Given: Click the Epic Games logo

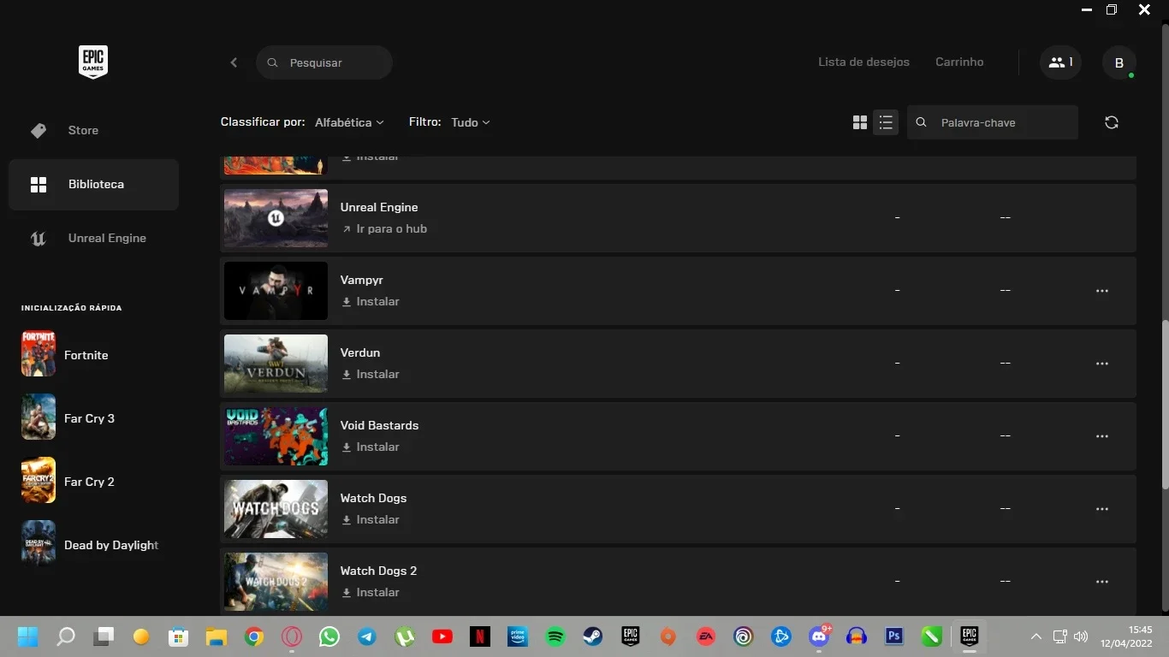Looking at the screenshot, I should [93, 62].
